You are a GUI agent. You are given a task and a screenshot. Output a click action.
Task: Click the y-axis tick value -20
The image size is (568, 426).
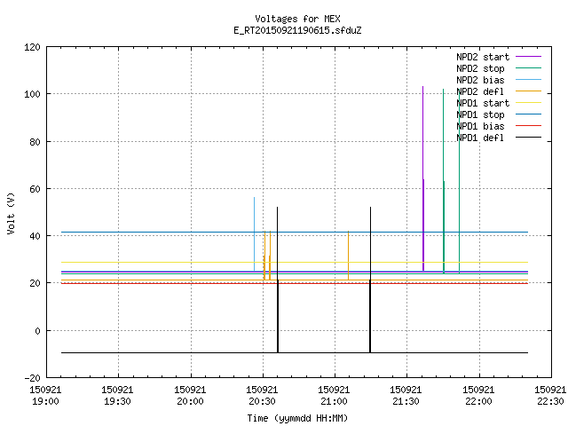coord(32,378)
